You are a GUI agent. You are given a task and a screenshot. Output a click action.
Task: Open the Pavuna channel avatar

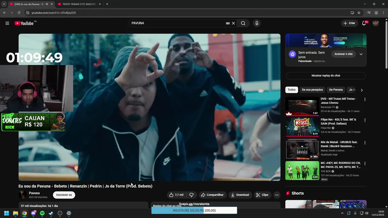coord(22,195)
